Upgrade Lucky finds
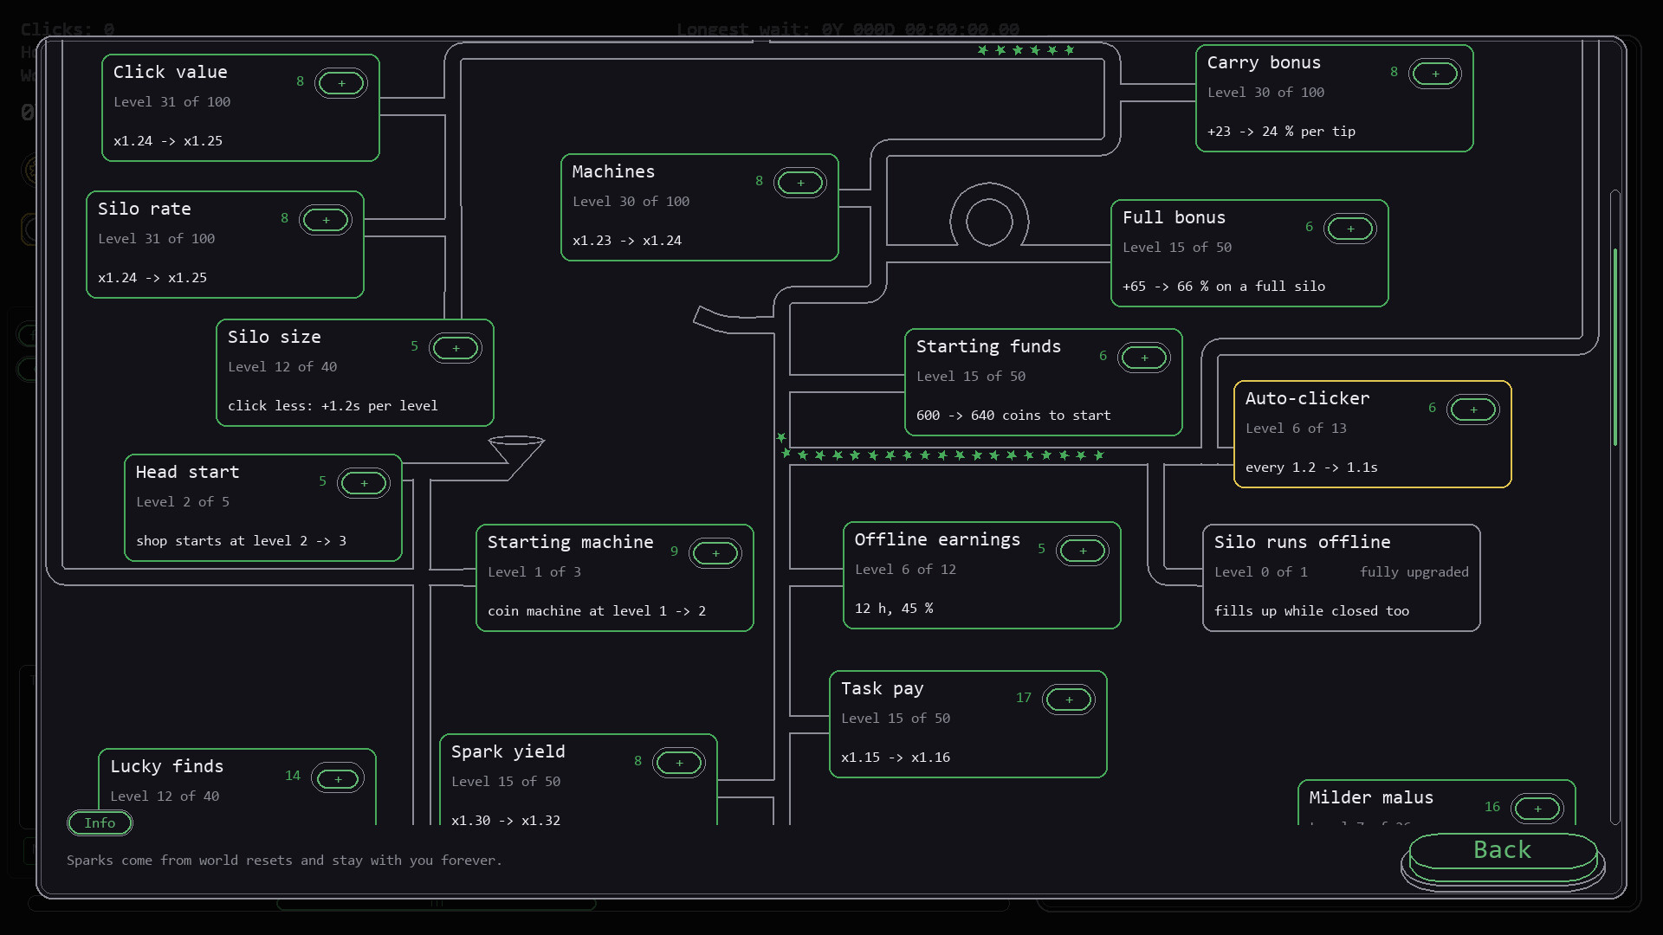 (x=338, y=779)
